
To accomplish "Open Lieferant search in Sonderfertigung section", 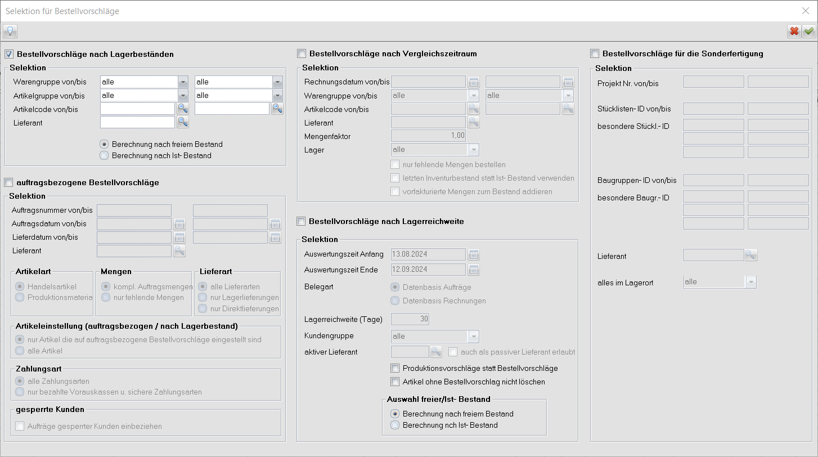I will point(751,256).
